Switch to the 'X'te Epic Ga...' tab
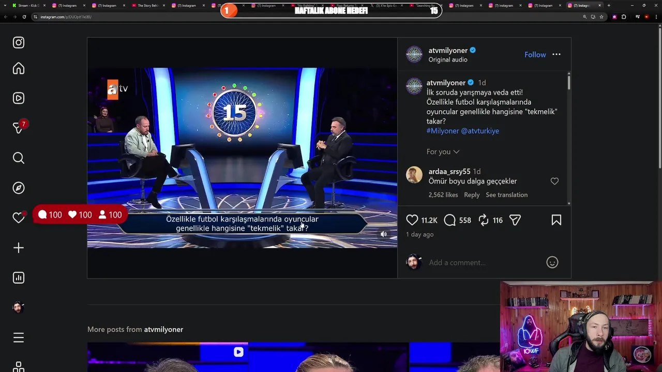Screen dimensions: 662x372 tap(386, 5)
